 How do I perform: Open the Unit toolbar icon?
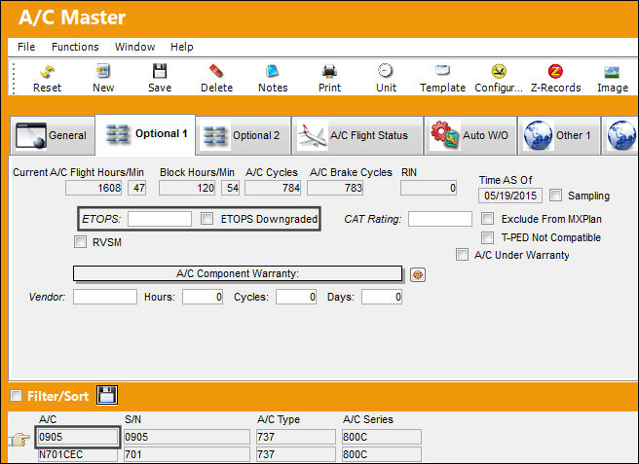tap(386, 79)
